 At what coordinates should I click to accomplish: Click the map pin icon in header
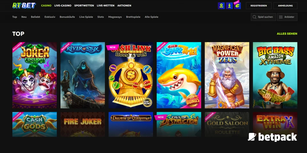(221, 6)
